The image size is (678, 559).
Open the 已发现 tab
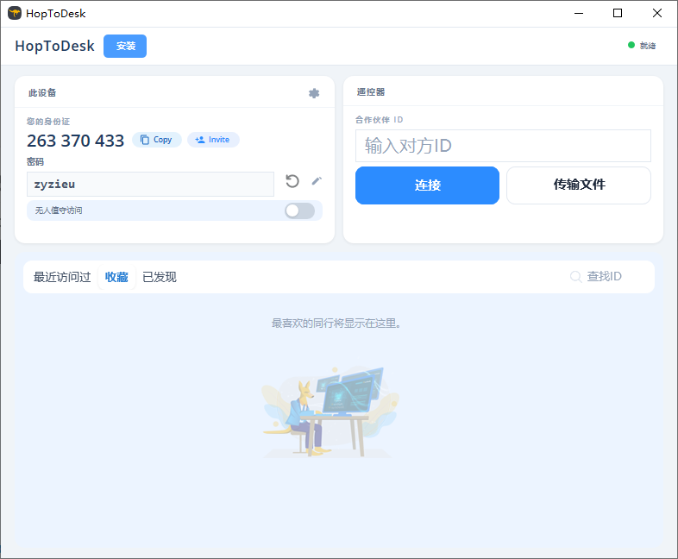(160, 277)
